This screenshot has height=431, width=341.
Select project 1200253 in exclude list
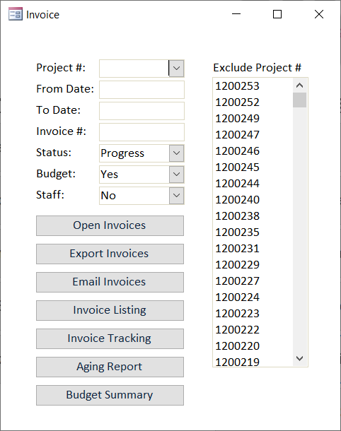pyautogui.click(x=253, y=86)
